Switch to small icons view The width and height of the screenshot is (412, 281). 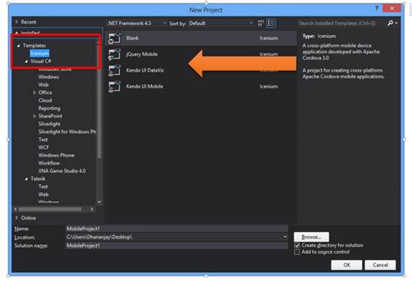point(261,23)
